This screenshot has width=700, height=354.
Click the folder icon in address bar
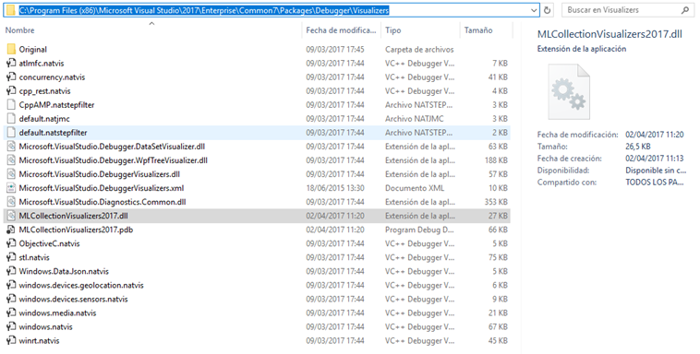[x=11, y=10]
